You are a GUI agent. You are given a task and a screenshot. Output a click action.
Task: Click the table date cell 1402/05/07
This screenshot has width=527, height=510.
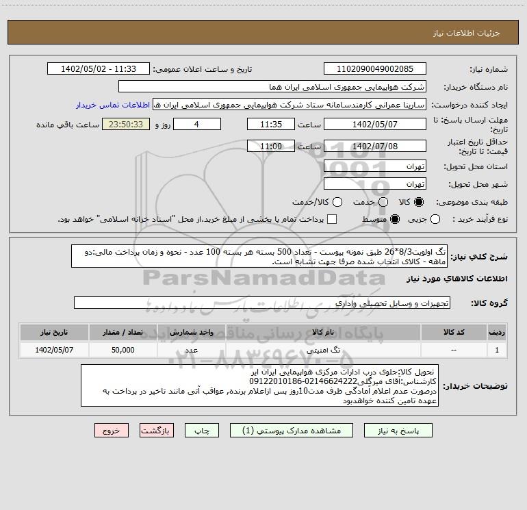coord(54,350)
